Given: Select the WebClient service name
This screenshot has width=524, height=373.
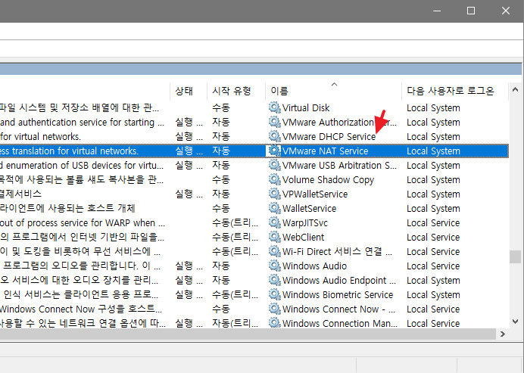Looking at the screenshot, I should pos(303,237).
